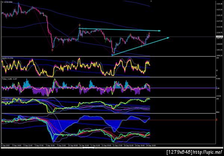Click the 1104.50 value on price scale
Screen dimensions: 224x156
pyautogui.click(x=219, y=44)
